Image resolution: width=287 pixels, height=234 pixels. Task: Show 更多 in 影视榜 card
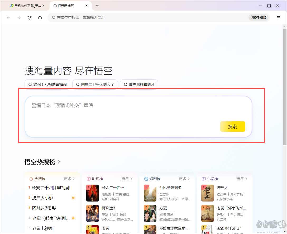pyautogui.click(x=127, y=179)
